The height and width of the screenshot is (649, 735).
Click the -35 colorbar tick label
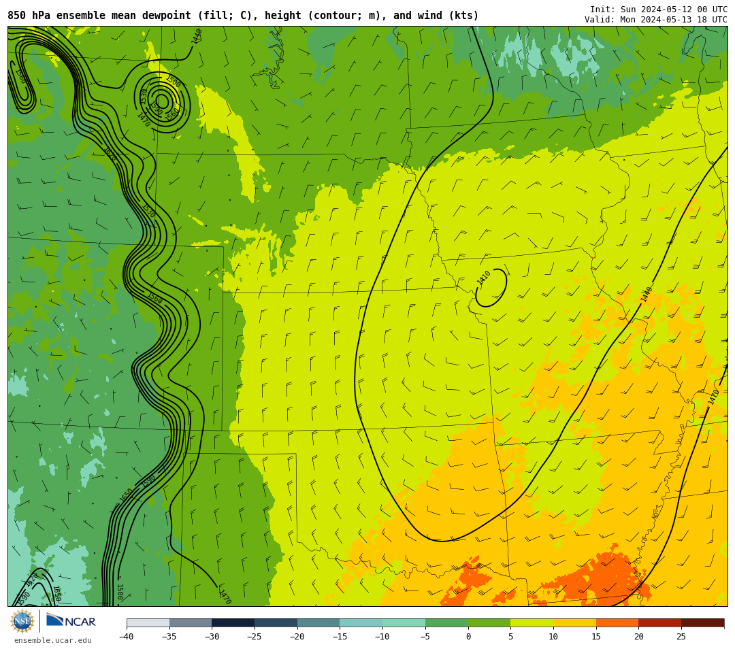[x=169, y=636]
